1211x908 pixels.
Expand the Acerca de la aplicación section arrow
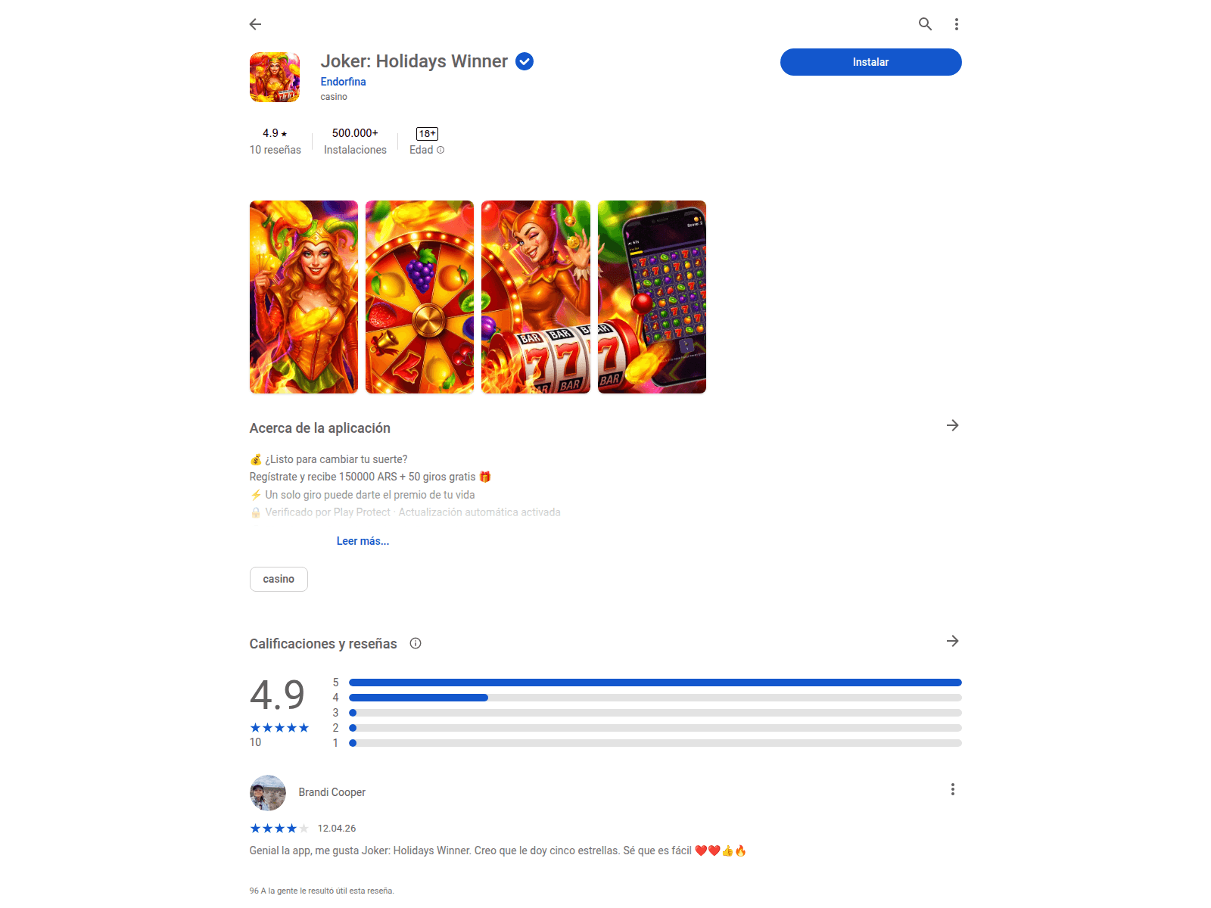click(953, 425)
